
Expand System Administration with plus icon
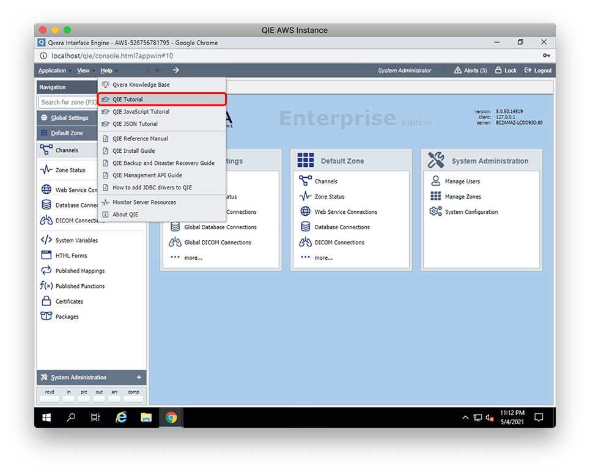139,377
